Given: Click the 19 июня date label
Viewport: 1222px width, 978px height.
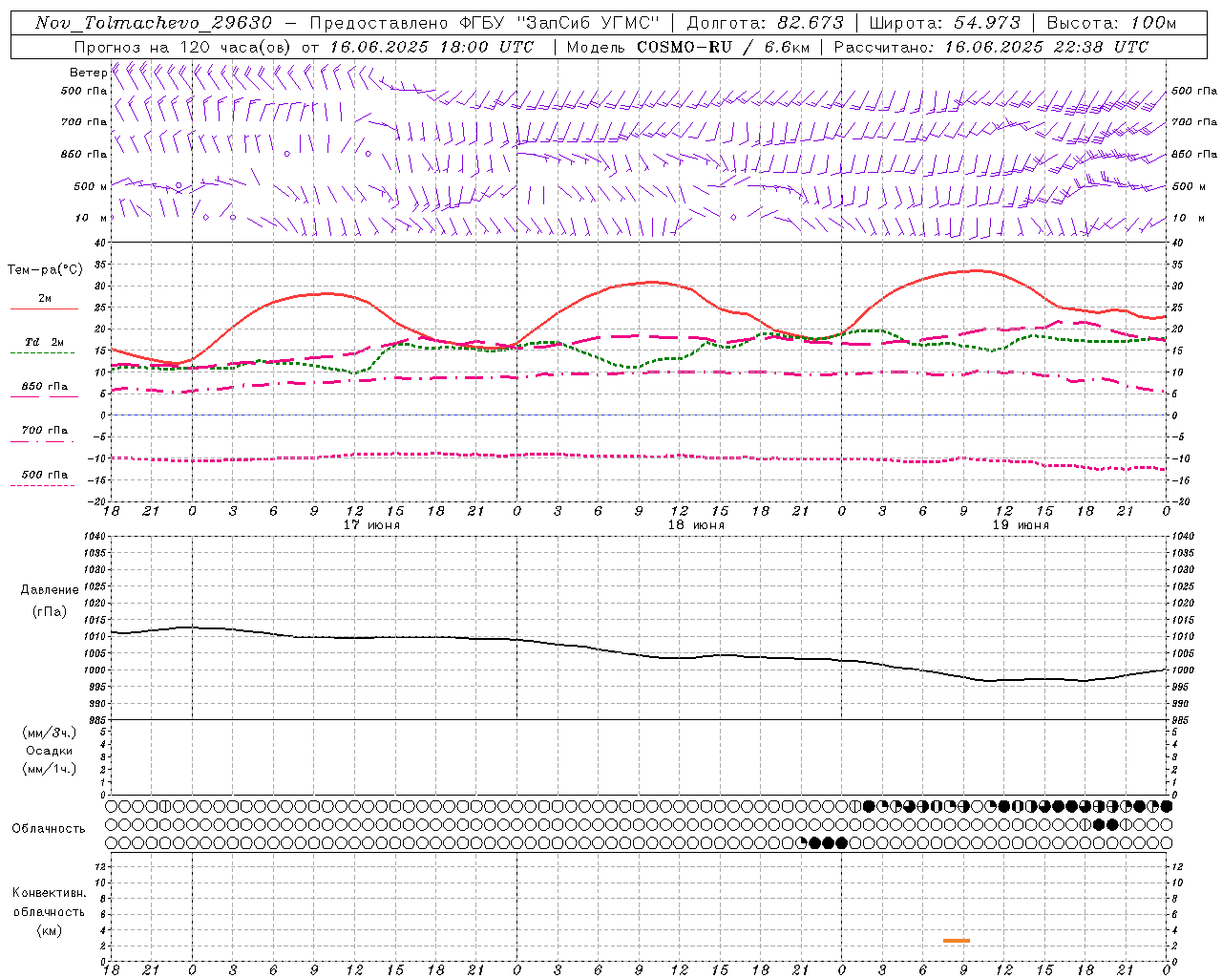Looking at the screenshot, I should 1021,525.
